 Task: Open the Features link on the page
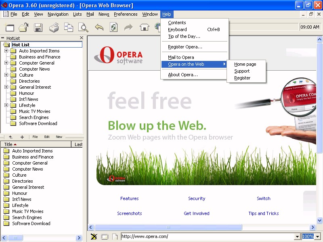click(129, 198)
